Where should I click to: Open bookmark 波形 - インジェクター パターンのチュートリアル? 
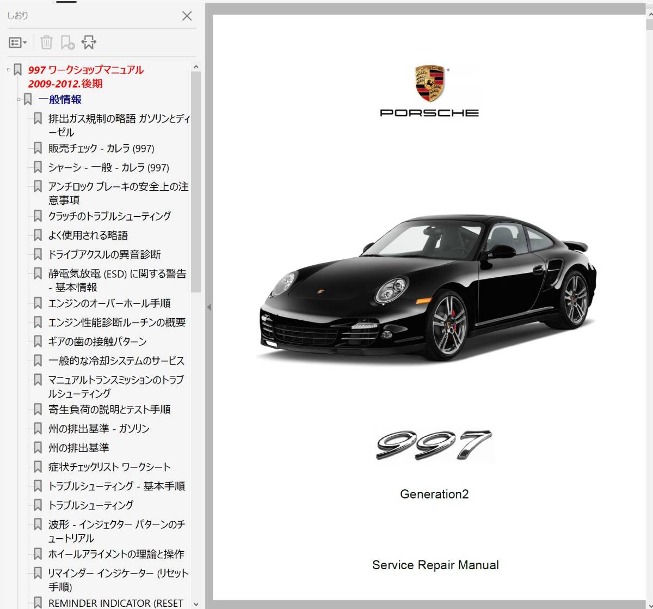click(117, 531)
